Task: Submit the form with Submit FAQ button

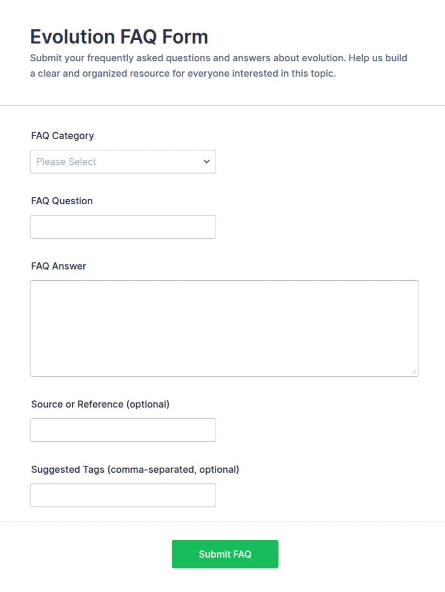Action: [225, 554]
